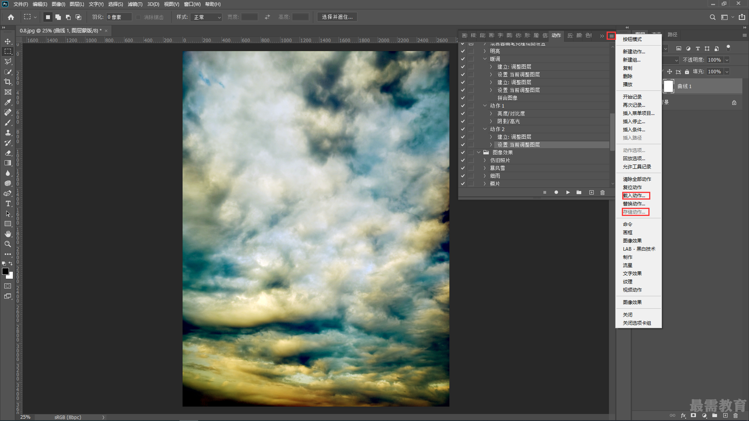The image size is (749, 421).
Task: Click the Stop recording button in Actions panel
Action: pyautogui.click(x=545, y=193)
